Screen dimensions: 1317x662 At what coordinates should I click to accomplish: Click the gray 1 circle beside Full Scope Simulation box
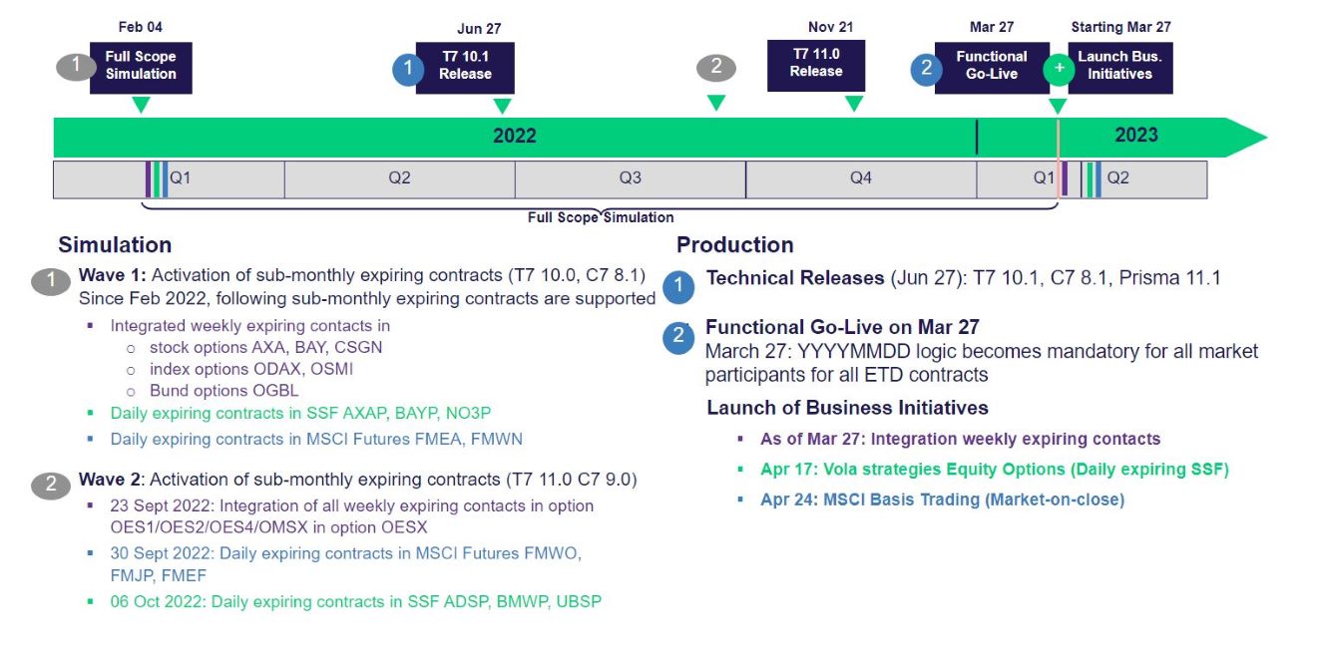74,67
